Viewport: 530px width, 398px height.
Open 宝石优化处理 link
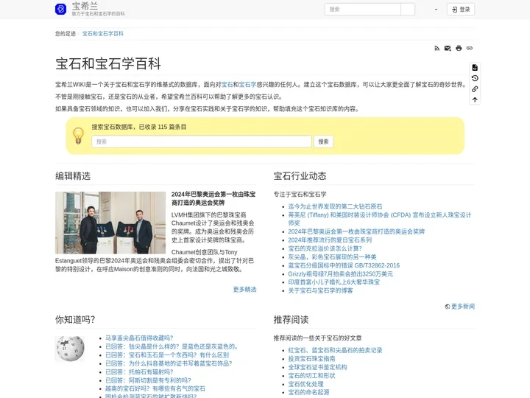tap(305, 384)
